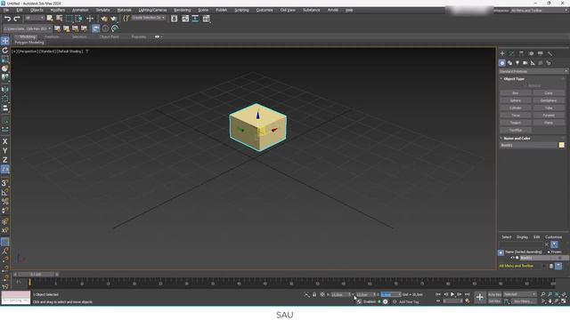
Task: Select the Cameras category icon
Action: pos(525,63)
